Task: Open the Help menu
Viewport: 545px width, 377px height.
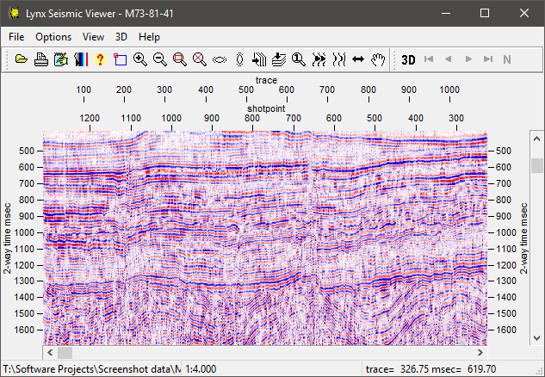Action: click(x=149, y=37)
